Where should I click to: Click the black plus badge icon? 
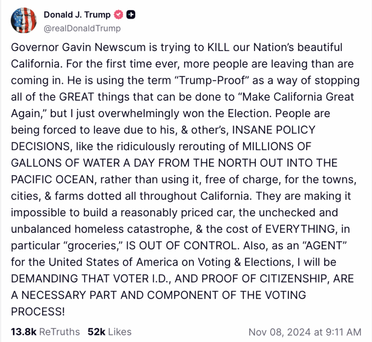click(x=131, y=15)
